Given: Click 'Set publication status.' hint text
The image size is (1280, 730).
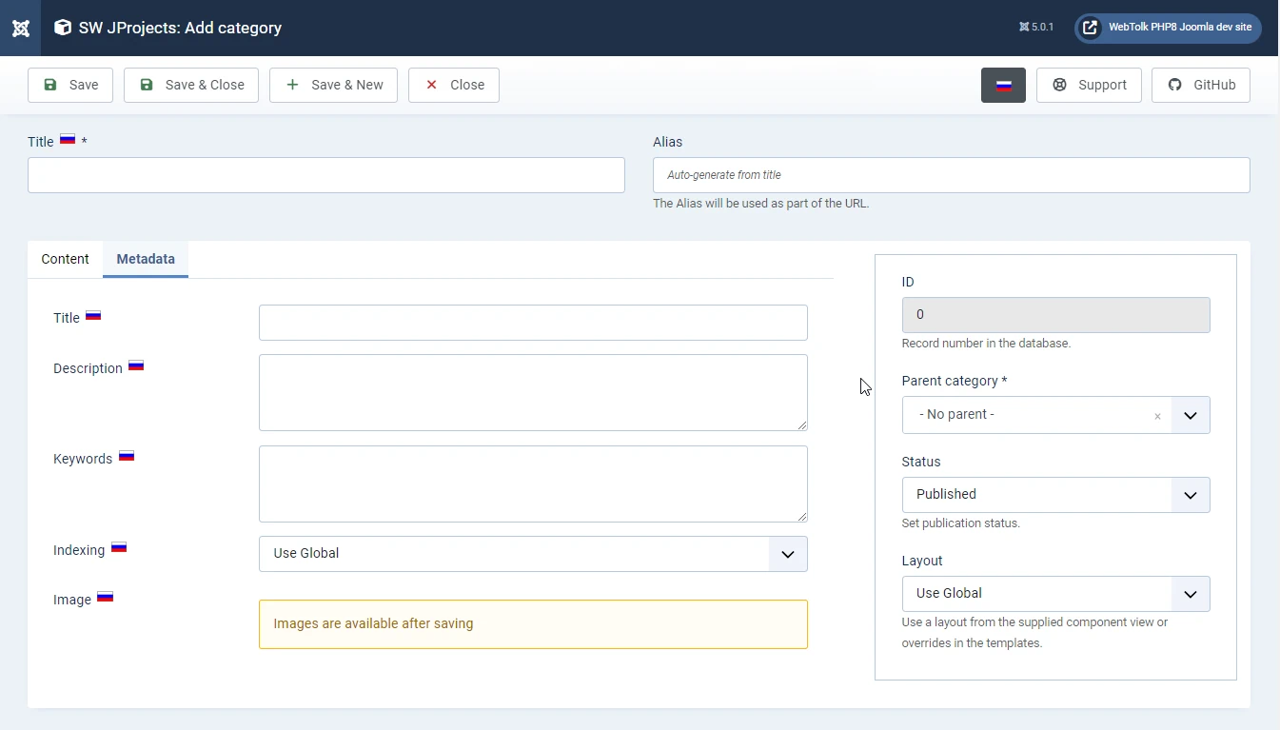Looking at the screenshot, I should [x=960, y=523].
